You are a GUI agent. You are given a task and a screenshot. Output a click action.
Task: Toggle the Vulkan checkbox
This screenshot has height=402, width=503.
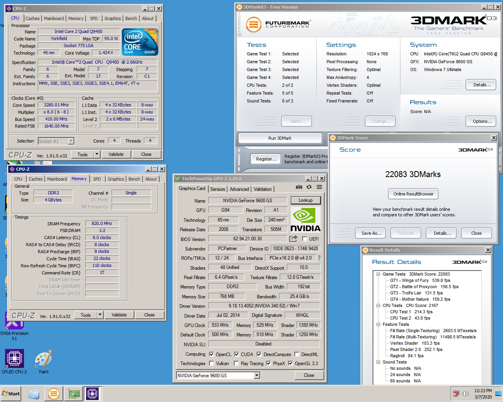211,363
